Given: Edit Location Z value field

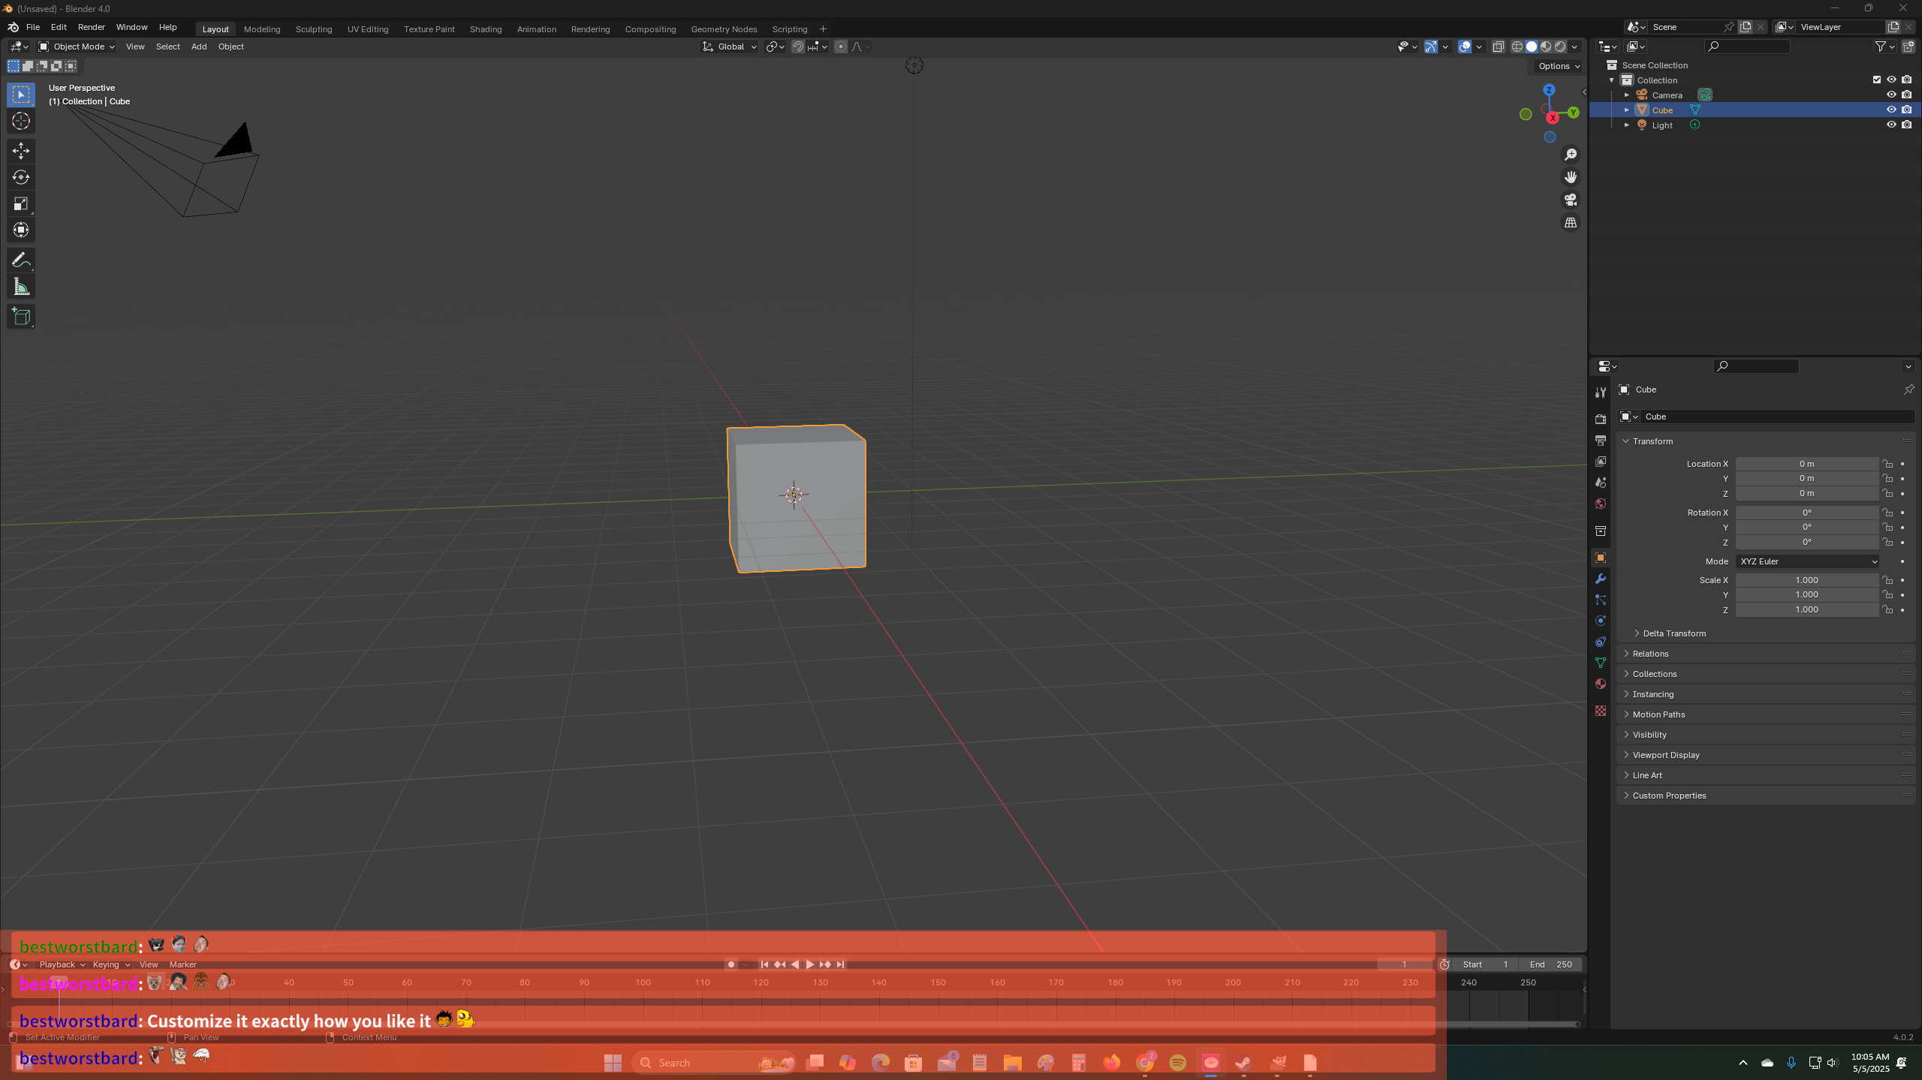Looking at the screenshot, I should [1806, 493].
